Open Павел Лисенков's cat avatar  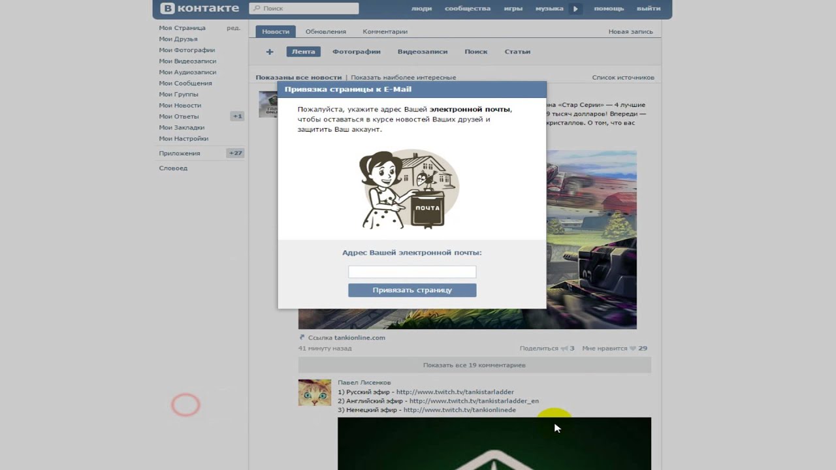point(315,392)
